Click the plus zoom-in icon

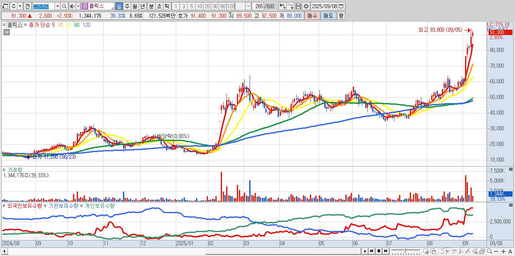(503, 251)
